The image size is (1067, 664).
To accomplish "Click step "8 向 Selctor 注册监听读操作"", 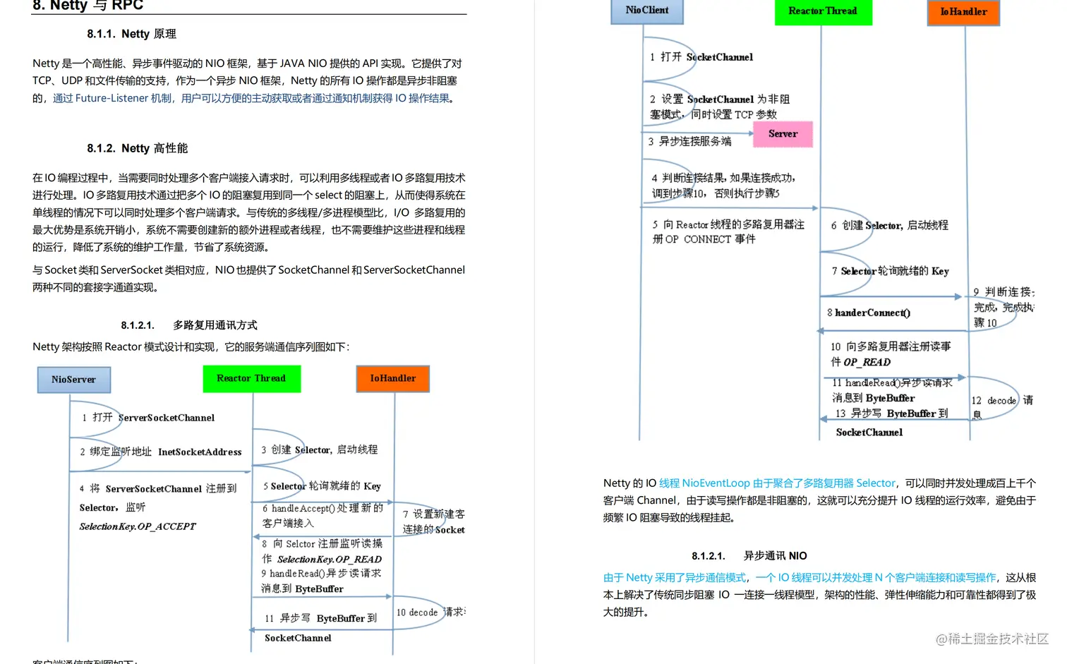I will pyautogui.click(x=322, y=544).
